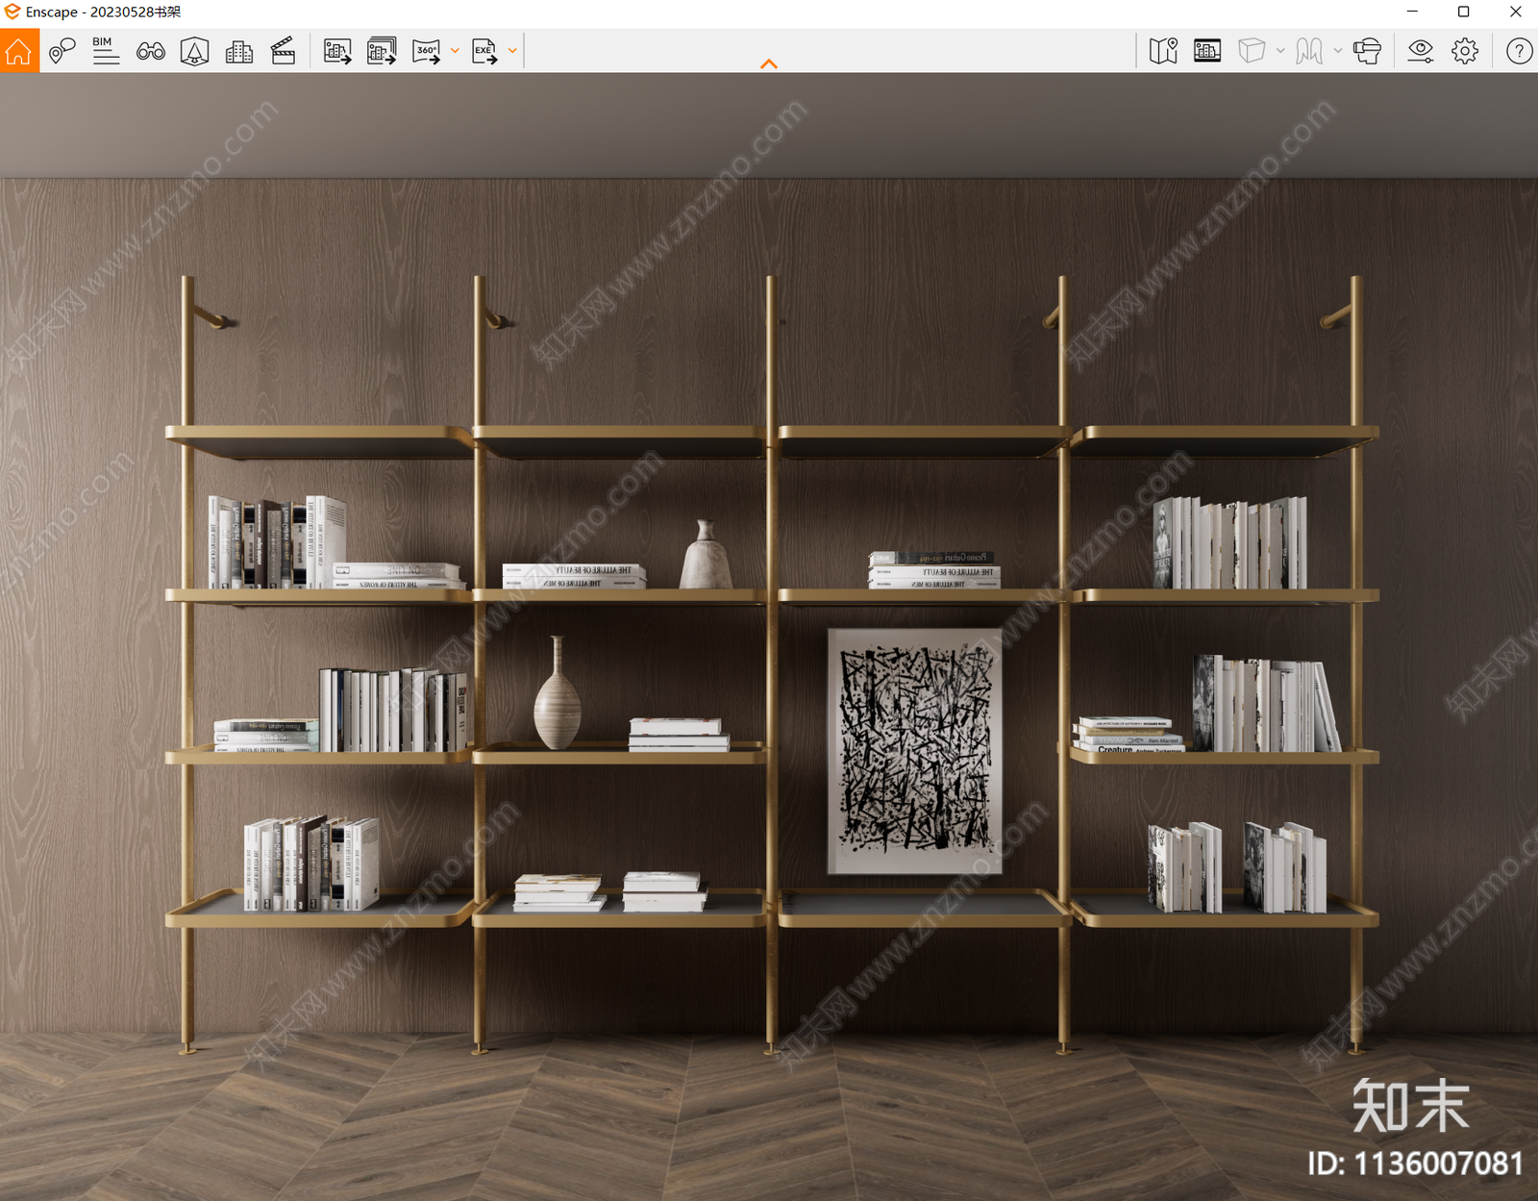Minimize the Enscape window
This screenshot has height=1201, width=1538.
[1412, 12]
